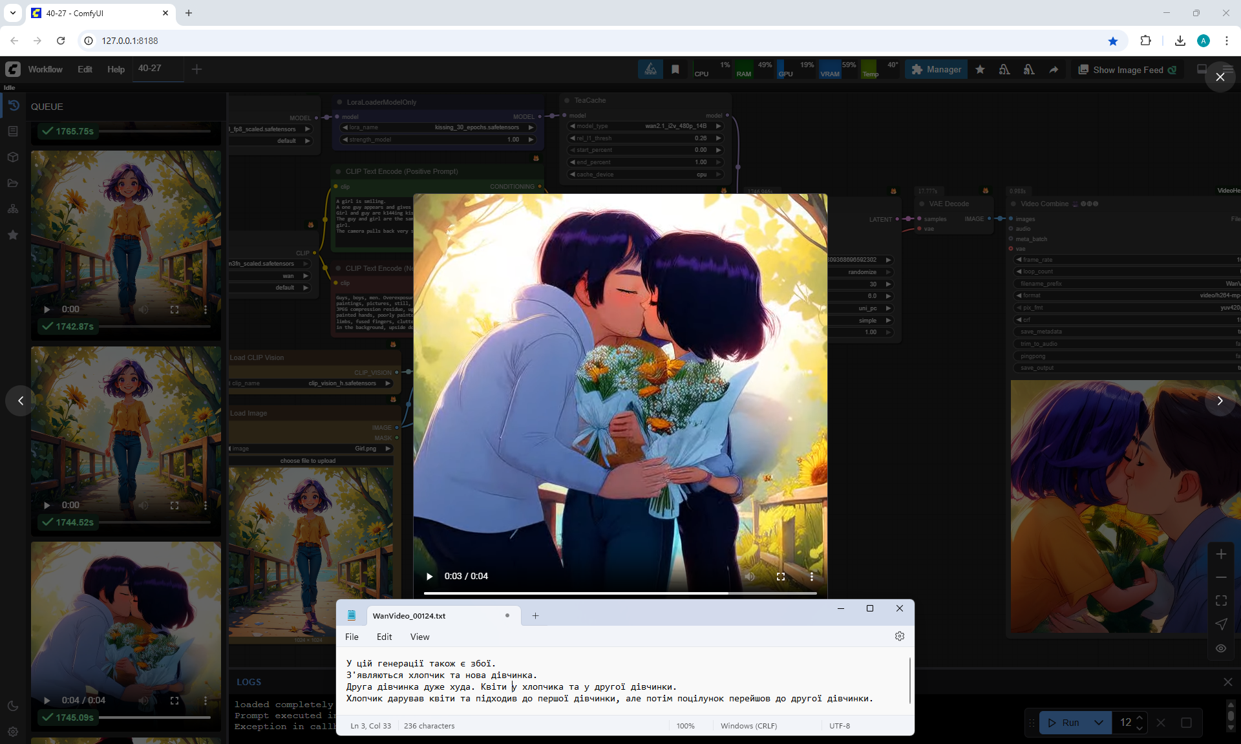Open the node library cube icon
The image size is (1241, 744).
[13, 157]
